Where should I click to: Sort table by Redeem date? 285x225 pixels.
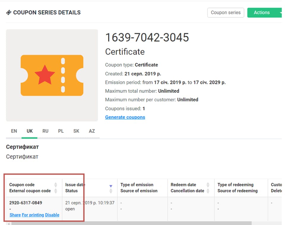click(x=208, y=185)
